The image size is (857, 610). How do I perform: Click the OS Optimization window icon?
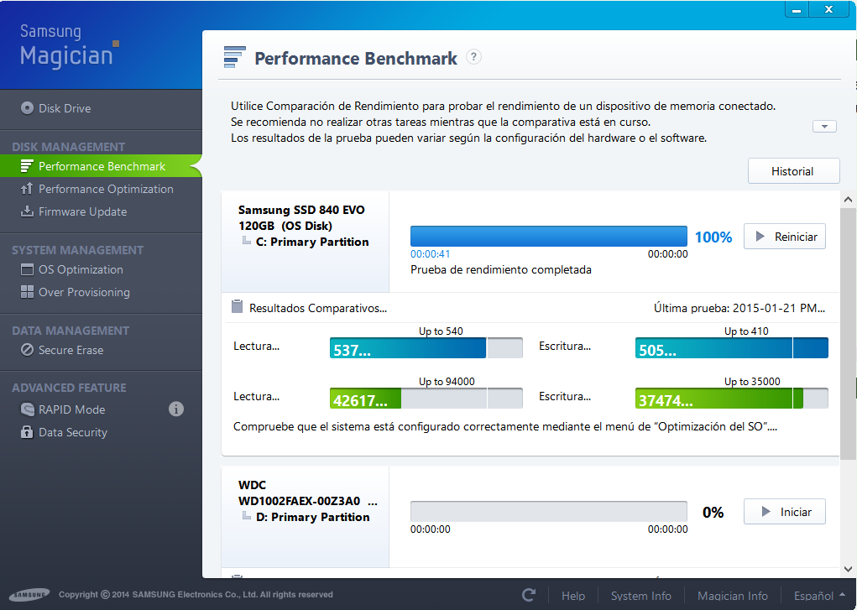click(27, 269)
